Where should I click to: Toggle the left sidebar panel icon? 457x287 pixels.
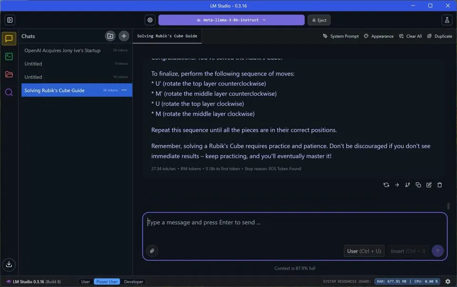click(x=10, y=20)
